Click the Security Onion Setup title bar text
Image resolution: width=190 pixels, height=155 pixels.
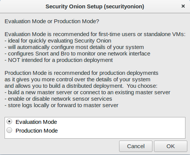coord(95,6)
